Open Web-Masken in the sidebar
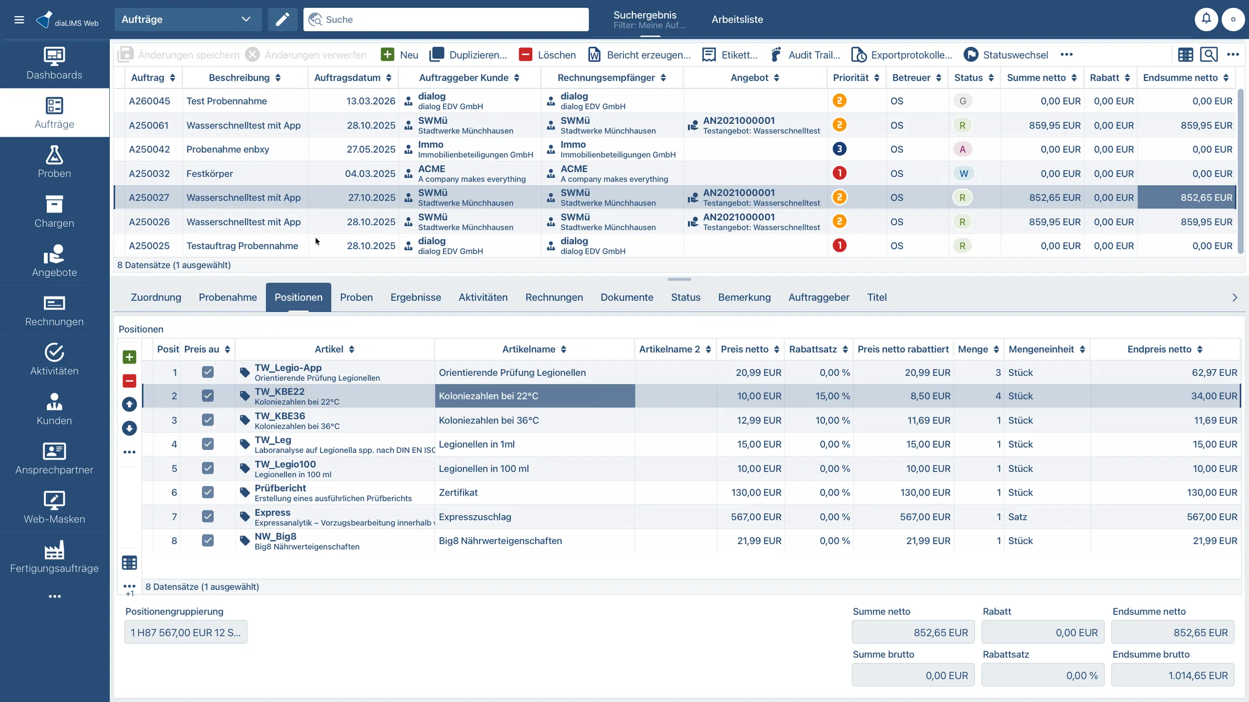 click(55, 508)
